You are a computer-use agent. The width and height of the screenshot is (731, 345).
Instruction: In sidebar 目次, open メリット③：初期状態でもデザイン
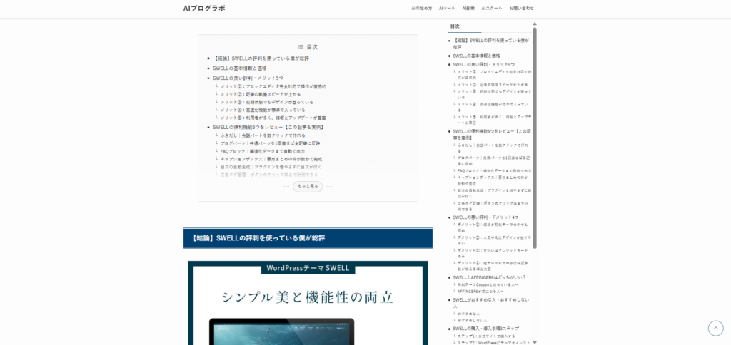(x=494, y=94)
